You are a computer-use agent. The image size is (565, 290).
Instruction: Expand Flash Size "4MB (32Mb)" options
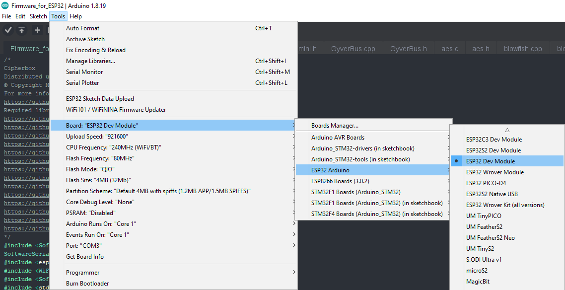(x=174, y=180)
